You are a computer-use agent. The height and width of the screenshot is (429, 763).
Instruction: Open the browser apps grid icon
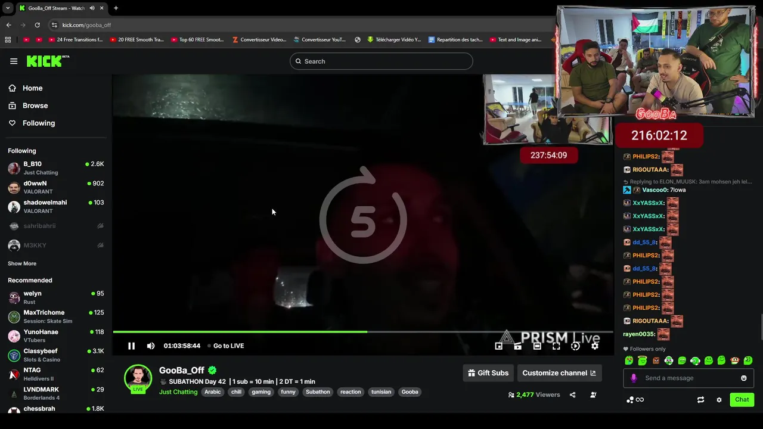(x=8, y=40)
